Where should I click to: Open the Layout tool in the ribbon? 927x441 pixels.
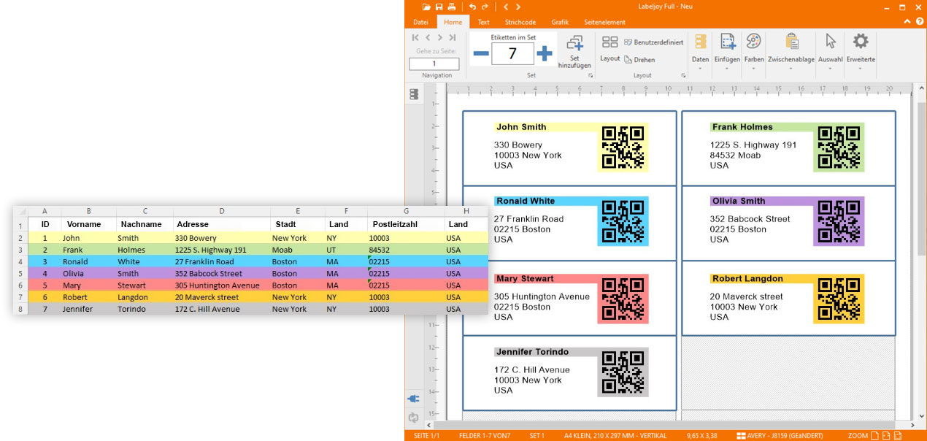tap(609, 48)
